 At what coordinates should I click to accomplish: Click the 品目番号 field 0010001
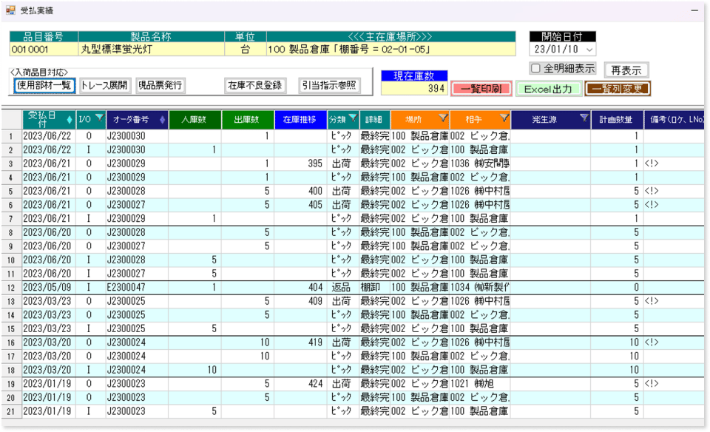click(x=44, y=50)
